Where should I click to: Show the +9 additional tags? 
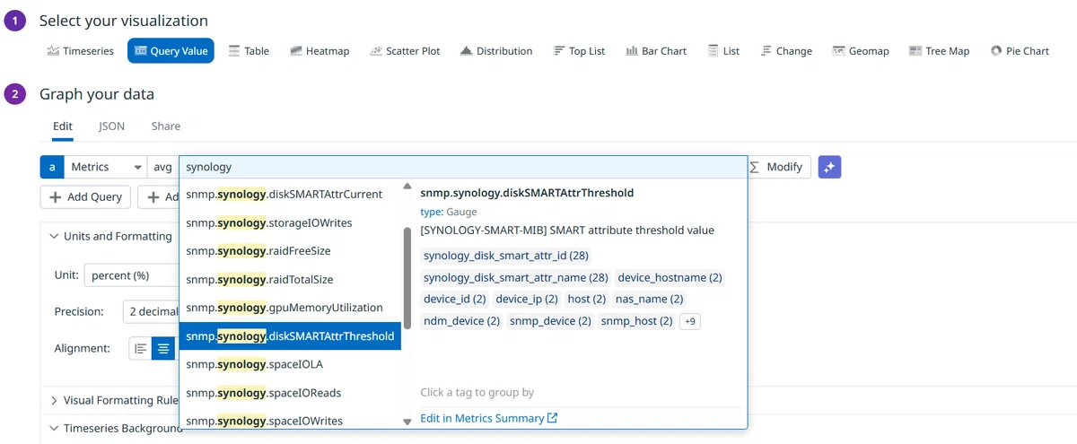tap(690, 320)
